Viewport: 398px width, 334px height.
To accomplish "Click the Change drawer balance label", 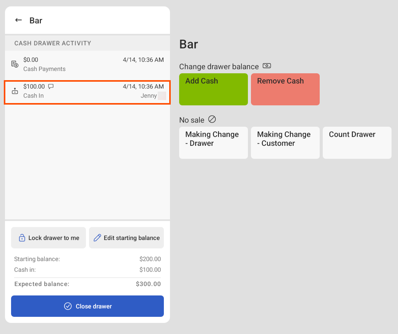I will pos(219,66).
